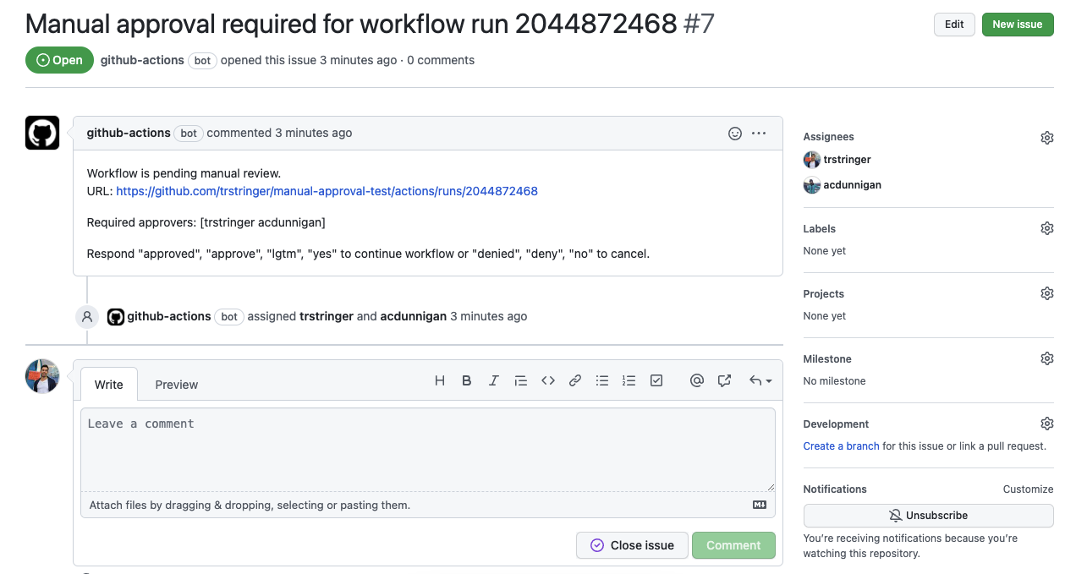Switch to the Preview tab
This screenshot has width=1087, height=574.
[176, 385]
